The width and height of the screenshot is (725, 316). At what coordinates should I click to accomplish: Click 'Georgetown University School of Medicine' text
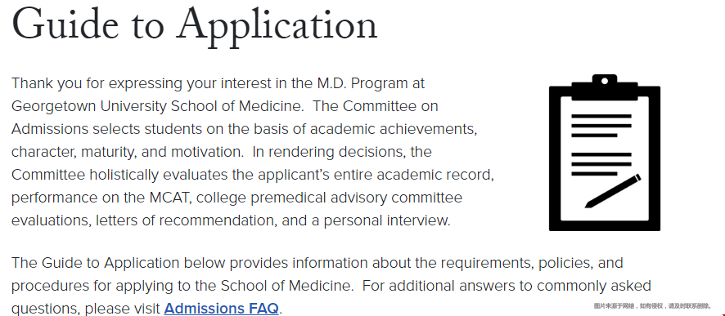[156, 106]
